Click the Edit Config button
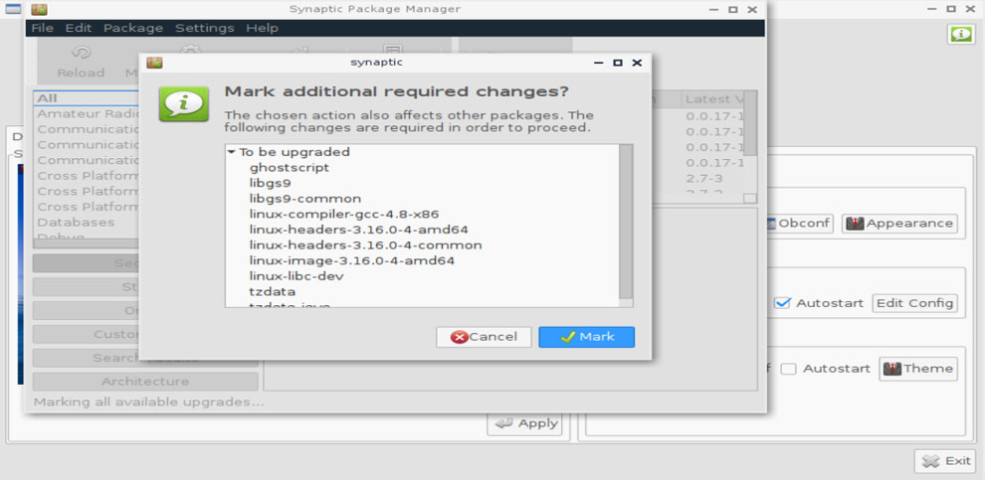Screen dimensions: 985x480 914,303
